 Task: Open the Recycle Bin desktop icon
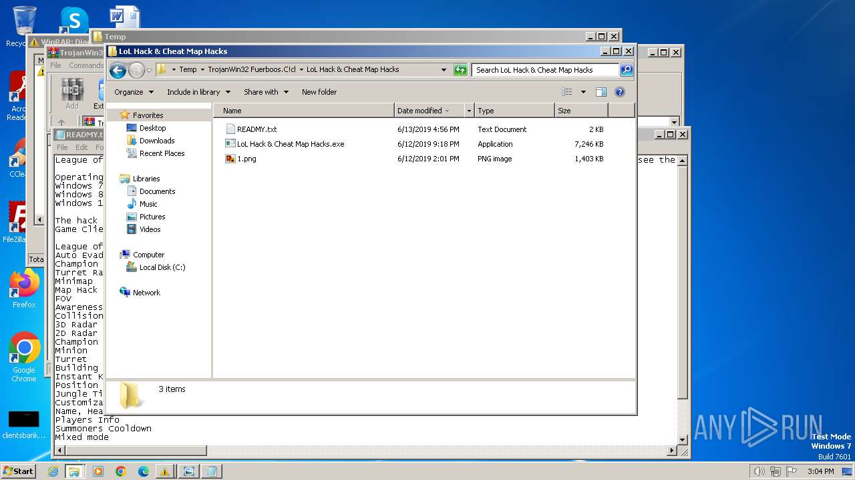click(23, 27)
